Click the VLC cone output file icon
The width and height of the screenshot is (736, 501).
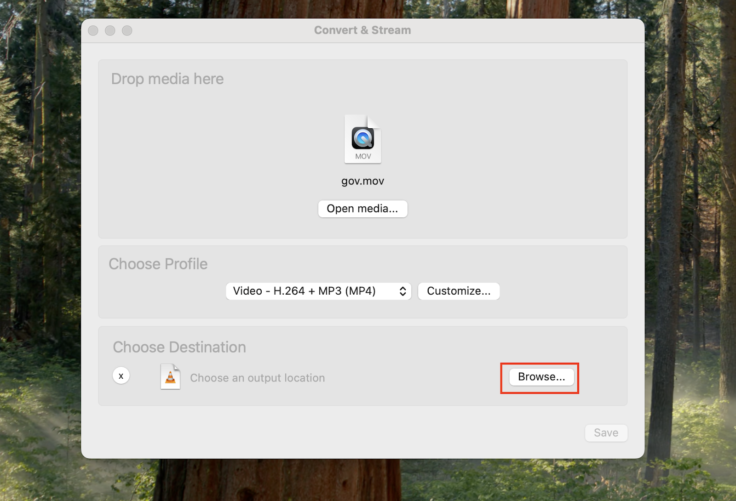click(x=170, y=376)
